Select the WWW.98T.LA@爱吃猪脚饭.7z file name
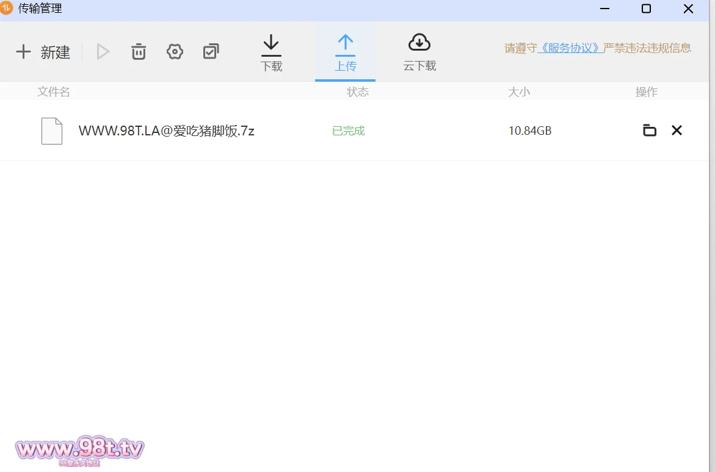715x472 pixels. tap(166, 131)
